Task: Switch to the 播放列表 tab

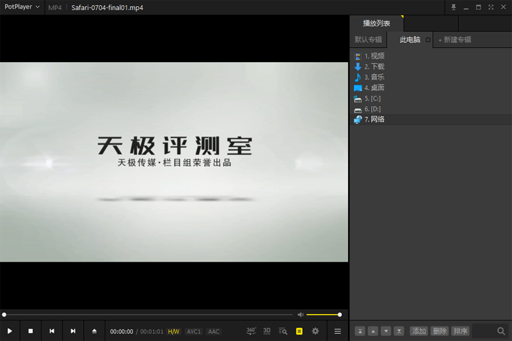Action: coord(376,24)
